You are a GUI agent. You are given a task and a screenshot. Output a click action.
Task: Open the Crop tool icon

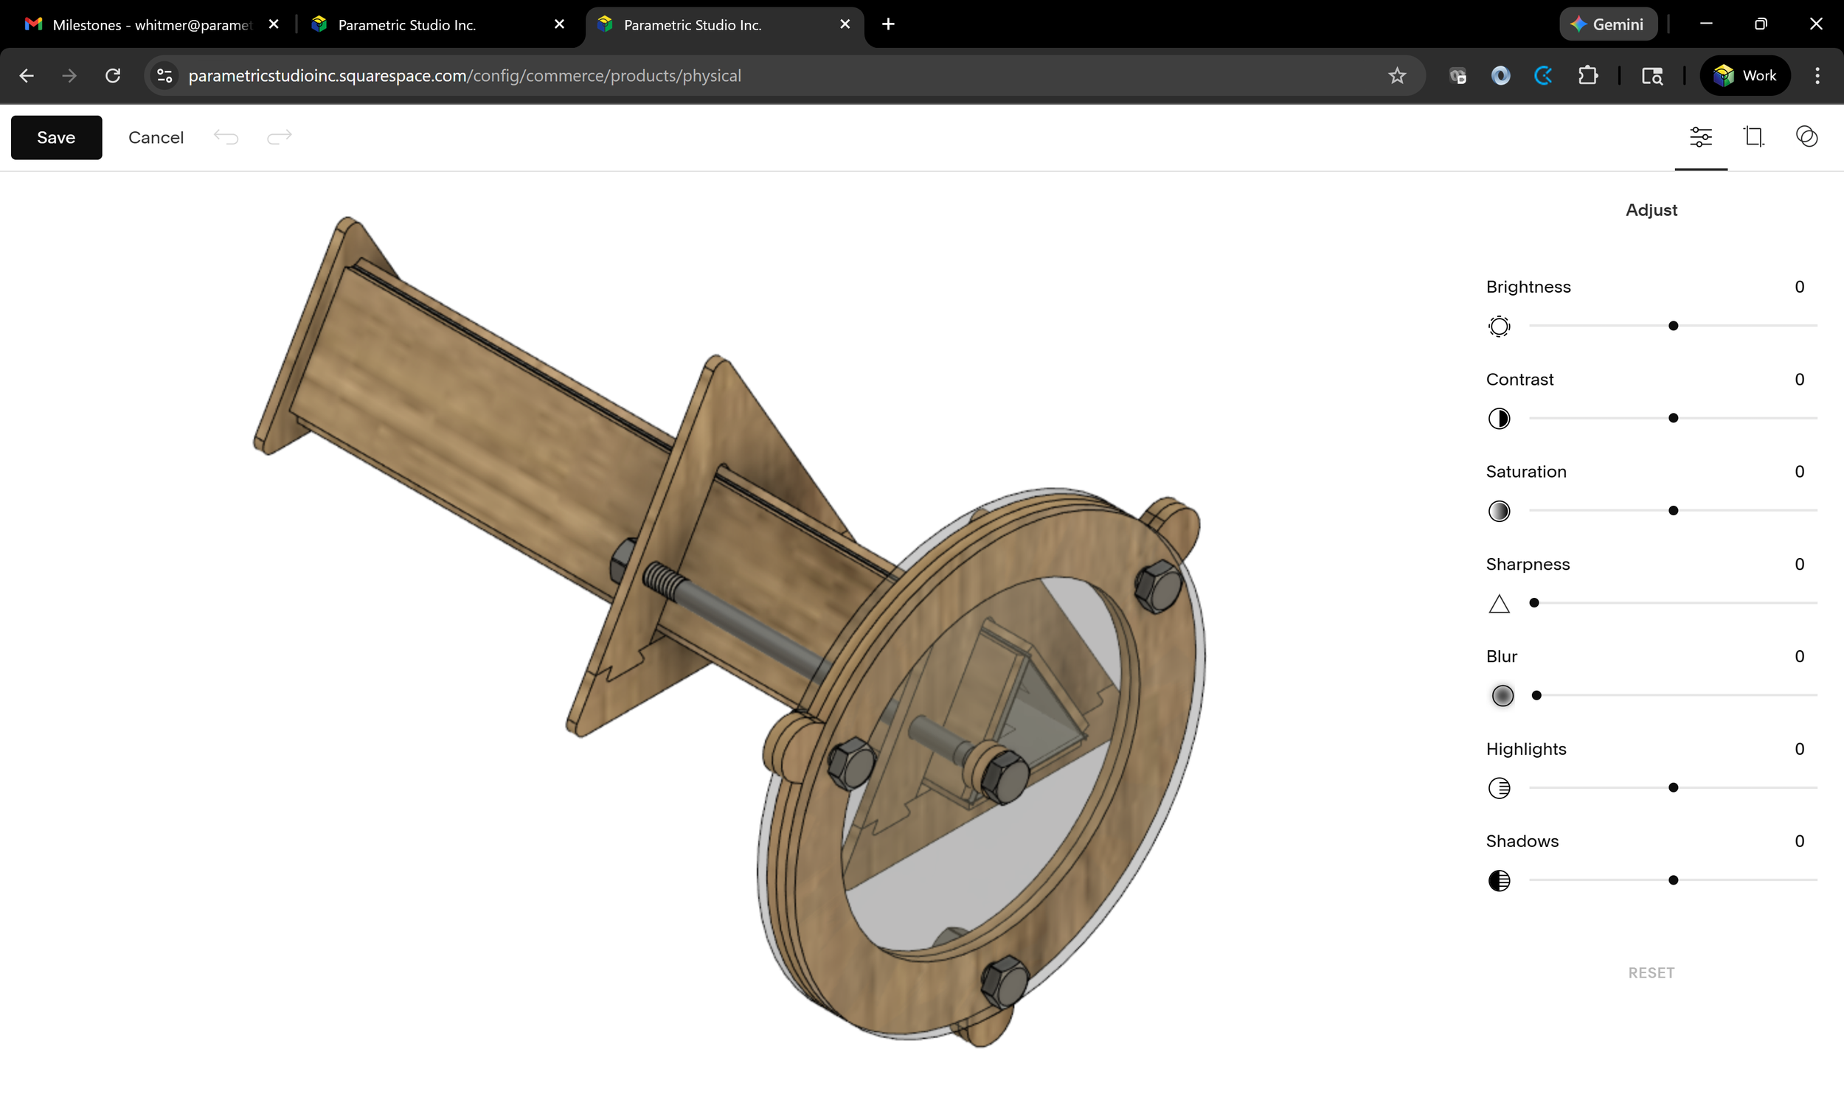tap(1753, 137)
